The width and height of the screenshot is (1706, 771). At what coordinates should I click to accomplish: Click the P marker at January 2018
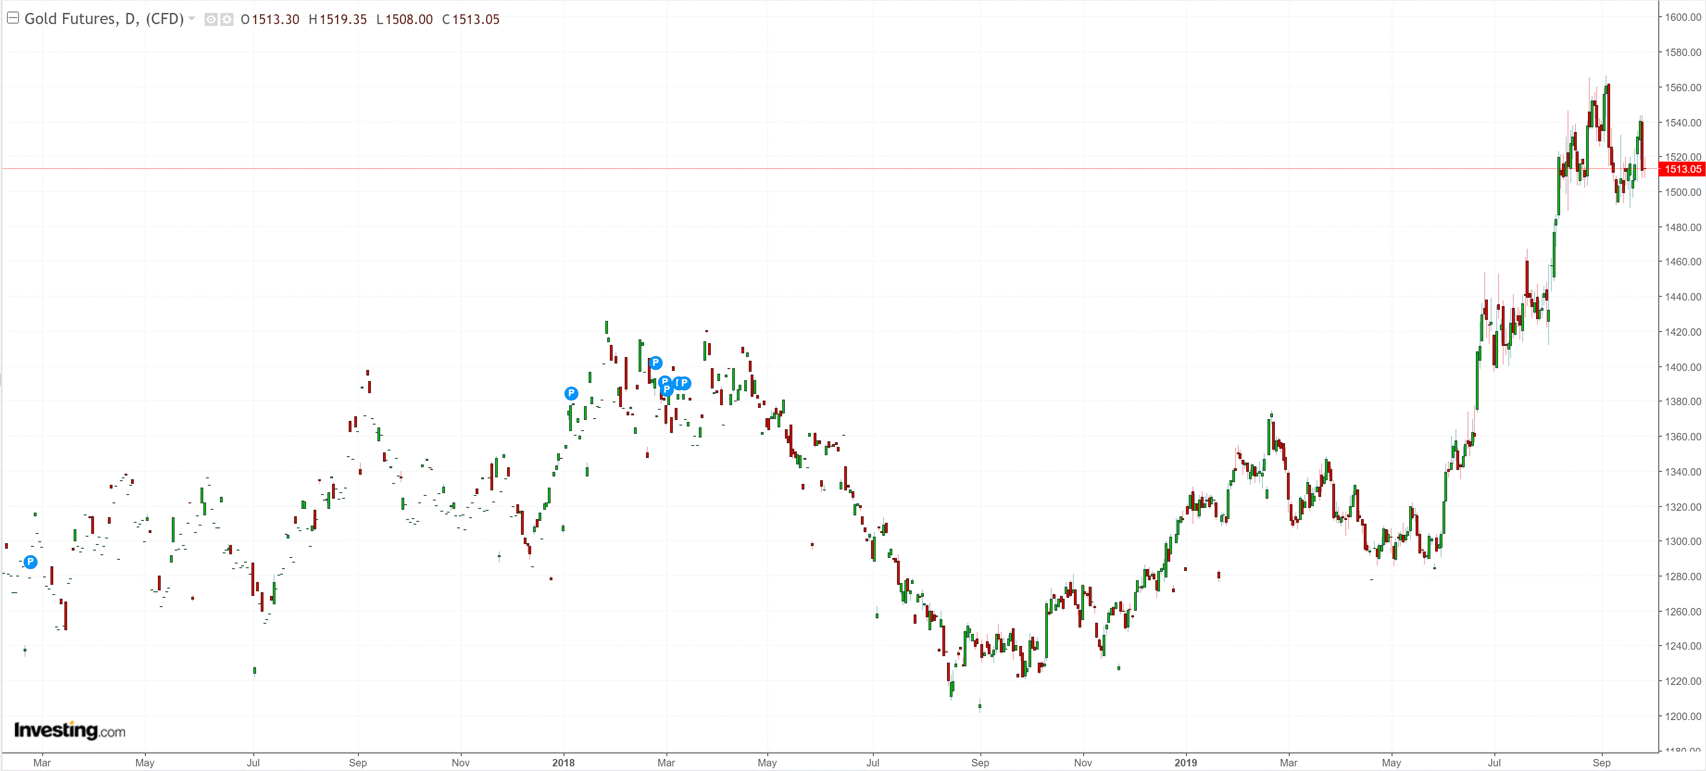[x=571, y=394]
